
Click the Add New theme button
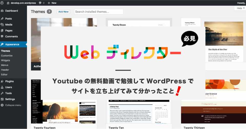63,12
